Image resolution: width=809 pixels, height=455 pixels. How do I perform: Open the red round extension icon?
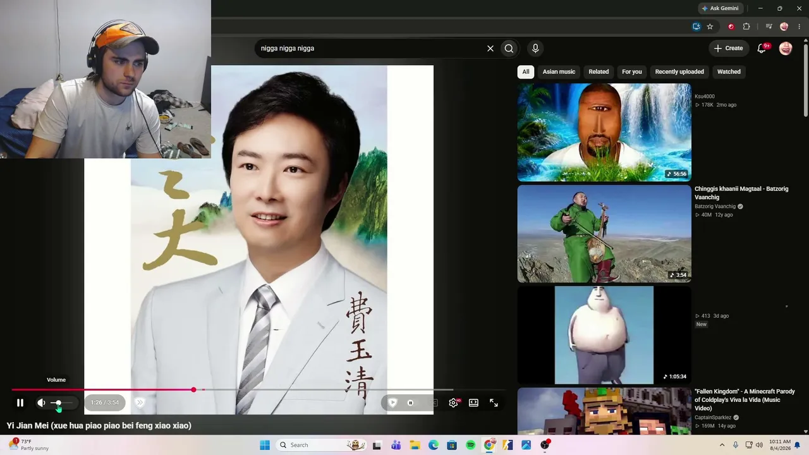pyautogui.click(x=731, y=27)
